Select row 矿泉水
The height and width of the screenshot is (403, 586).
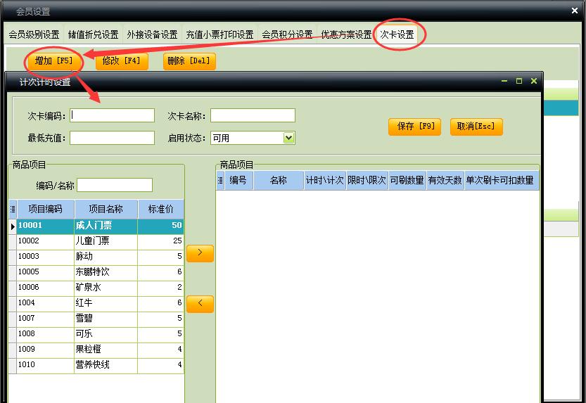coord(96,288)
